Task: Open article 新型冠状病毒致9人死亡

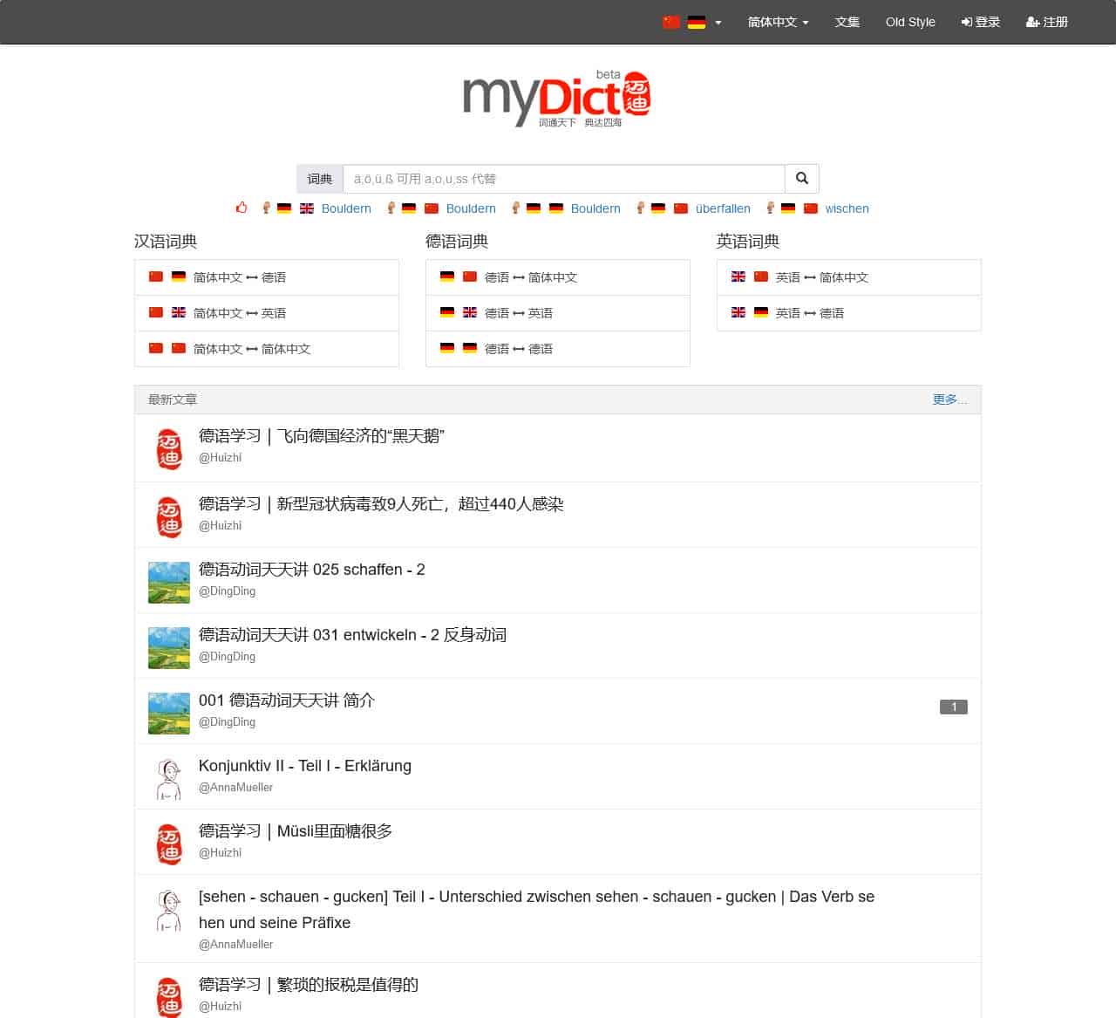Action: point(381,504)
